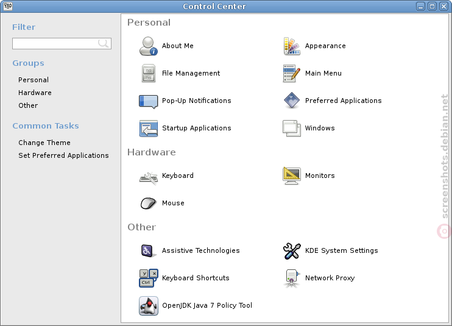Image resolution: width=452 pixels, height=326 pixels.
Task: Click the Startup Applications icon
Action: (149, 128)
